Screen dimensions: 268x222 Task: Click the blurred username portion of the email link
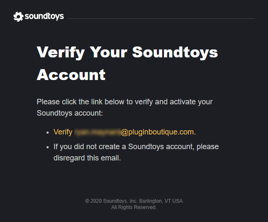pos(97,132)
